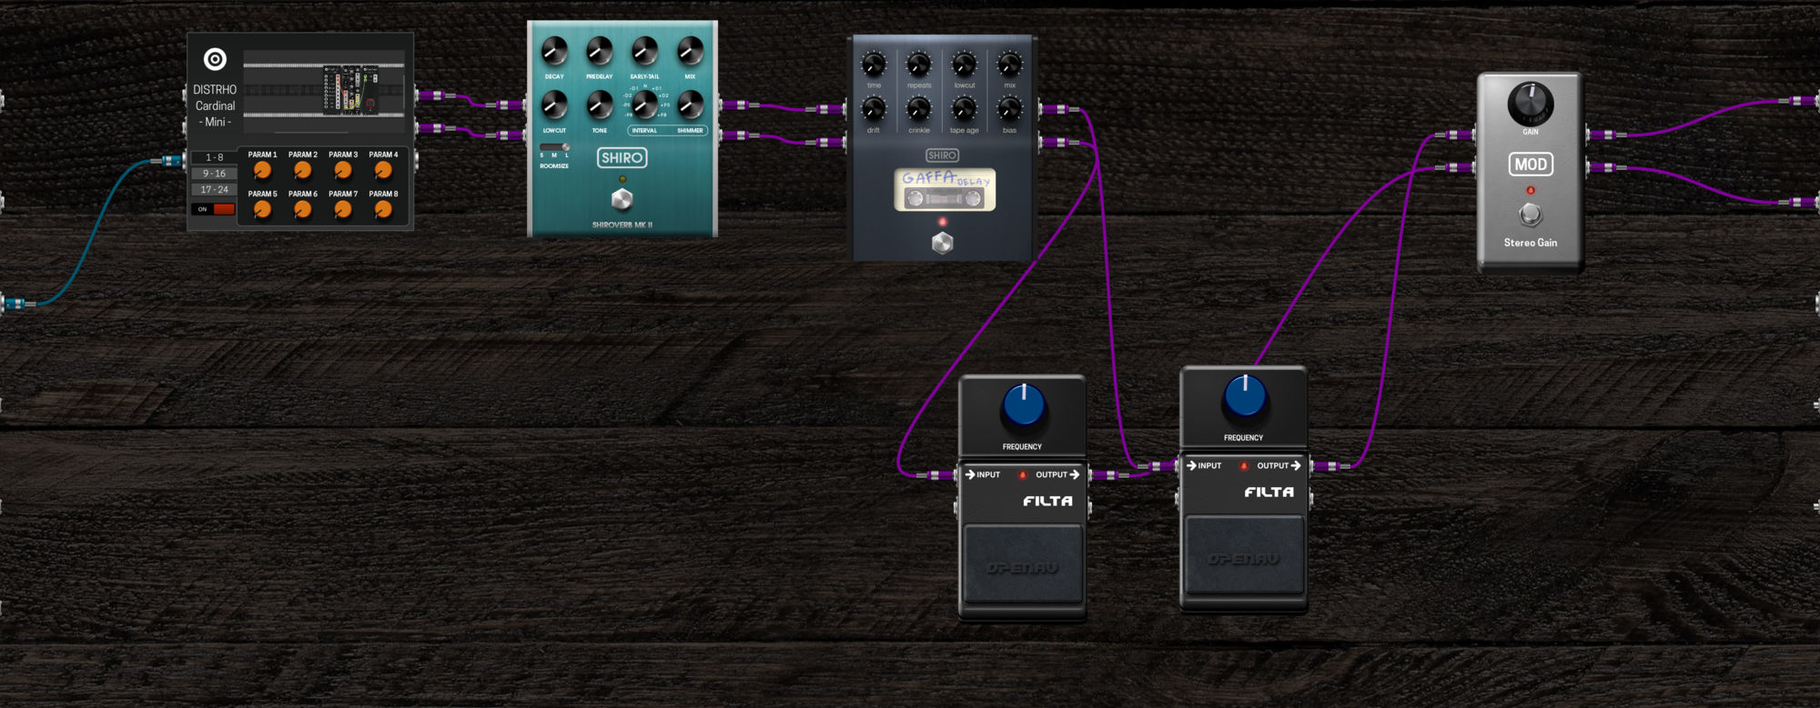Click the MOD logo on Stereo Gain

[1531, 165]
